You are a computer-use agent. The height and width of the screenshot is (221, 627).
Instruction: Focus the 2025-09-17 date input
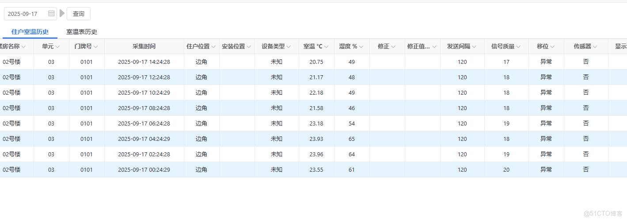pyautogui.click(x=30, y=14)
